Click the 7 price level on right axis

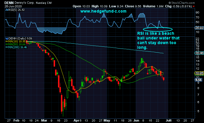coord(198,95)
